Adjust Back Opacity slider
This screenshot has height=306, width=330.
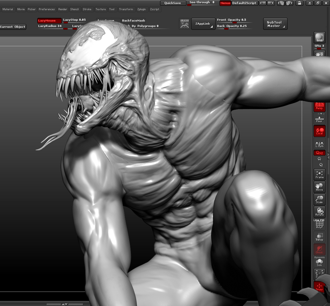234,26
